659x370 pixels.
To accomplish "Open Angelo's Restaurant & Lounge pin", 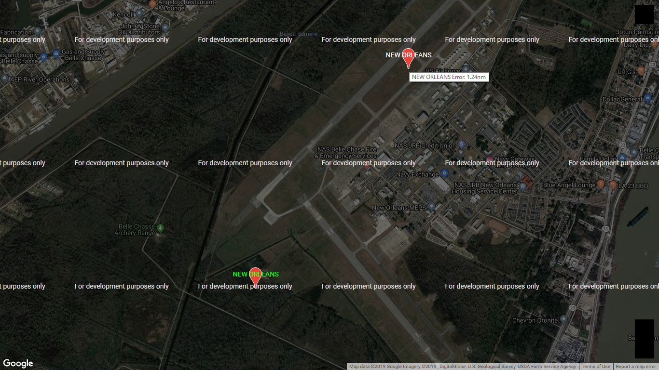I will [153, 4].
